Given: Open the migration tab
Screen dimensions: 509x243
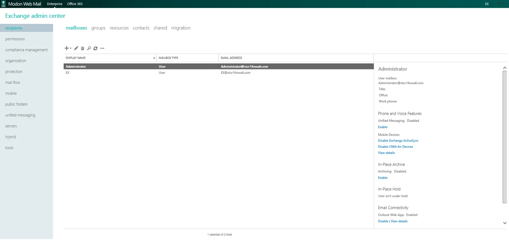Looking at the screenshot, I should 181,28.
